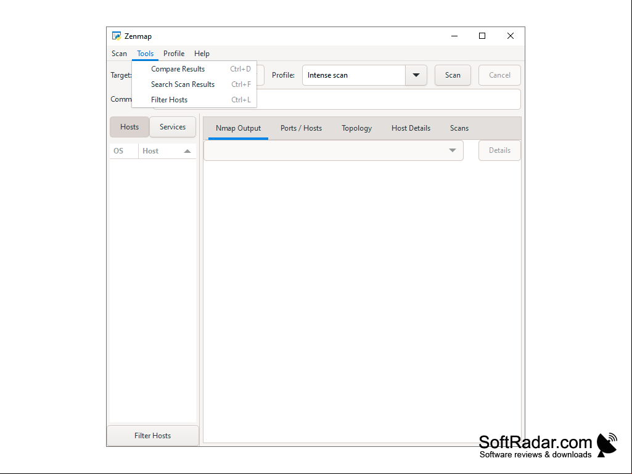Select the Nmap Output tab
Image resolution: width=632 pixels, height=474 pixels.
pyautogui.click(x=238, y=128)
